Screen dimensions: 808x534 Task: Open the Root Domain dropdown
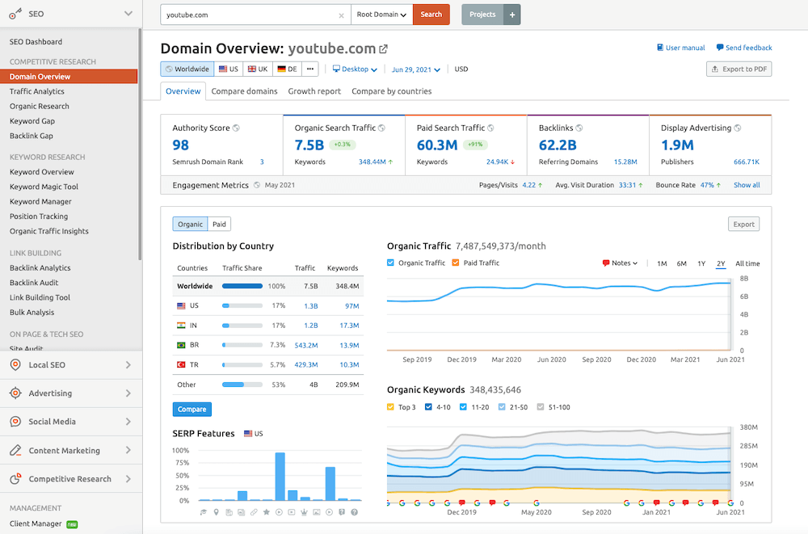[x=382, y=15]
